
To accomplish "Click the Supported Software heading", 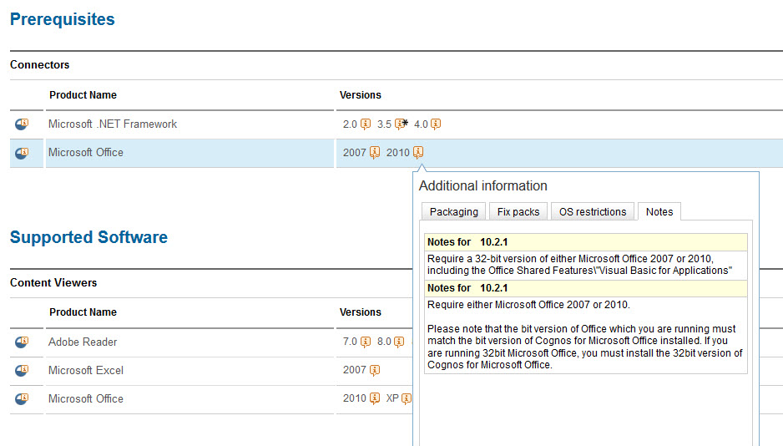I will point(88,237).
